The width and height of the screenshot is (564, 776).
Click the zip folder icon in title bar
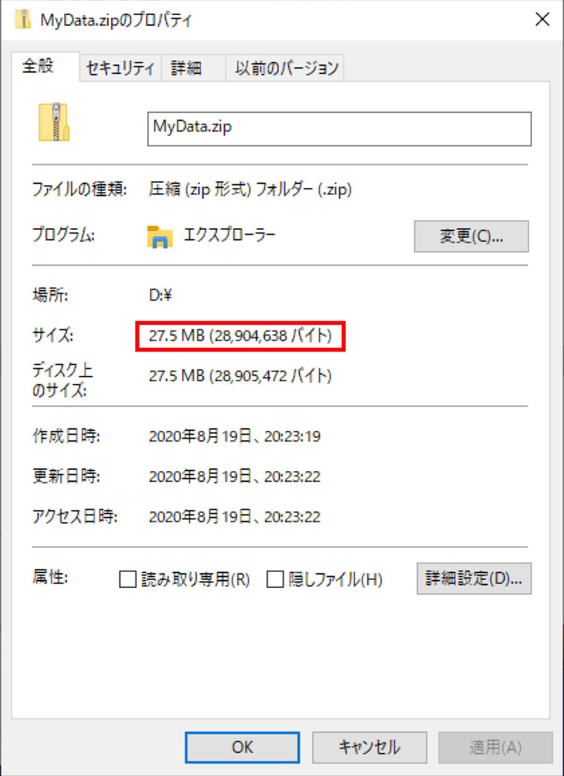point(23,19)
